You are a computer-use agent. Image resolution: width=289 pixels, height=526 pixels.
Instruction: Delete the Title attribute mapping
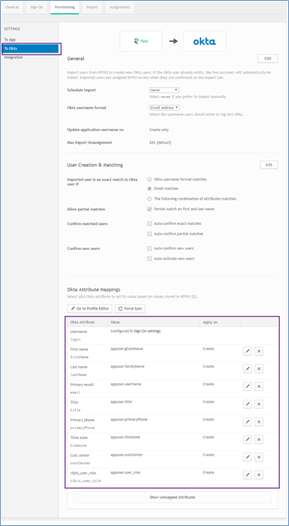[x=259, y=404]
